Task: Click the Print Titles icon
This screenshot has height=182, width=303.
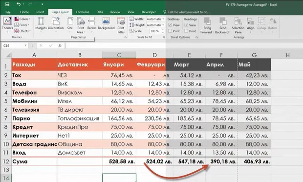Action: [121, 21]
